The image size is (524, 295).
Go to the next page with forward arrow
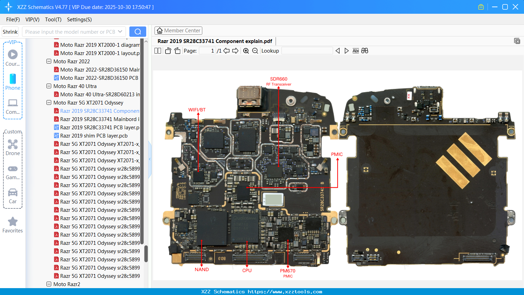[235, 51]
